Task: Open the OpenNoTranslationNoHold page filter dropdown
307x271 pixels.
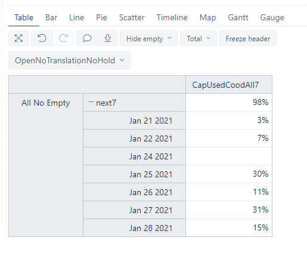Action: pyautogui.click(x=69, y=60)
